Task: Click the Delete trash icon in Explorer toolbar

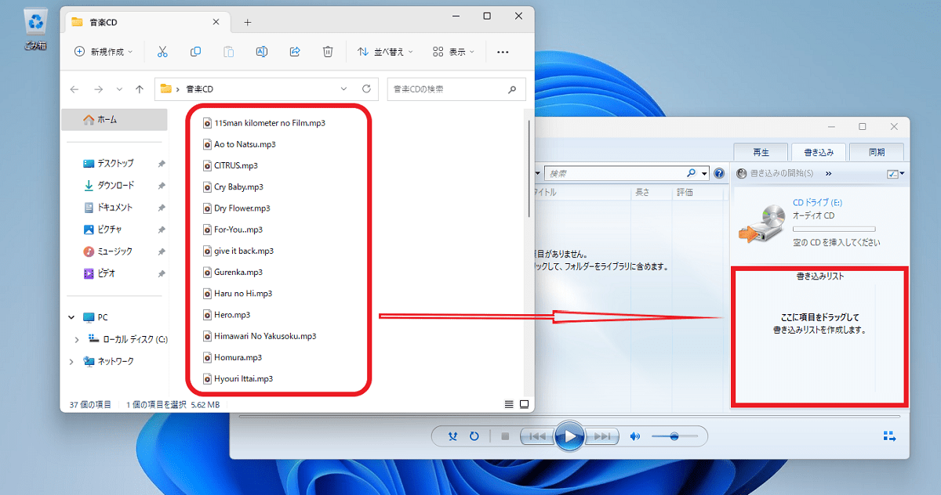Action: (328, 51)
